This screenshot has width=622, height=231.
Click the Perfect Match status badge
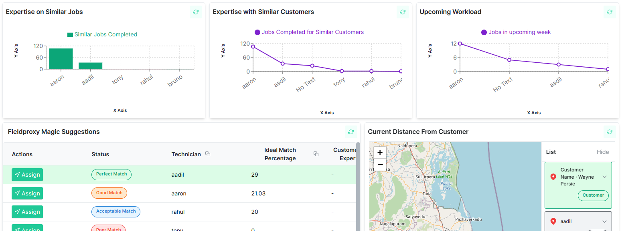tap(111, 174)
